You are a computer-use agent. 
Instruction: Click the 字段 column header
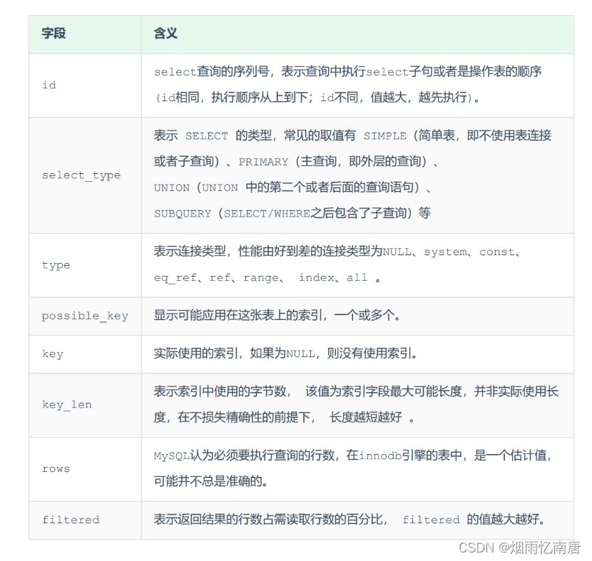[x=86, y=34]
